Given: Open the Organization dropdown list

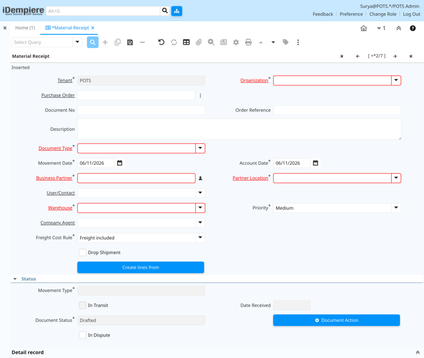Looking at the screenshot, I should point(396,80).
